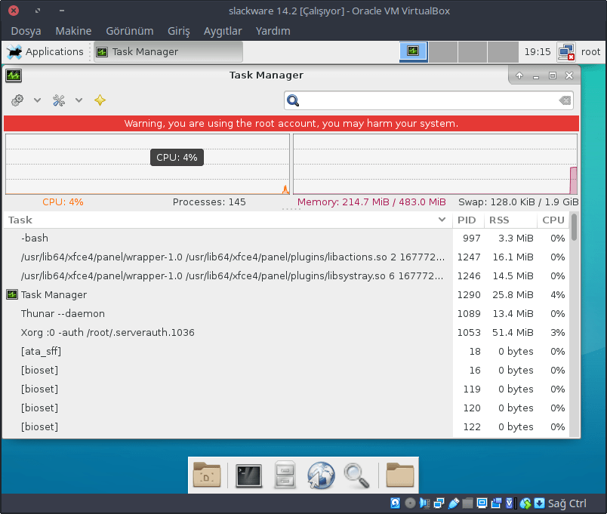Focus the process filter search box

429,100
